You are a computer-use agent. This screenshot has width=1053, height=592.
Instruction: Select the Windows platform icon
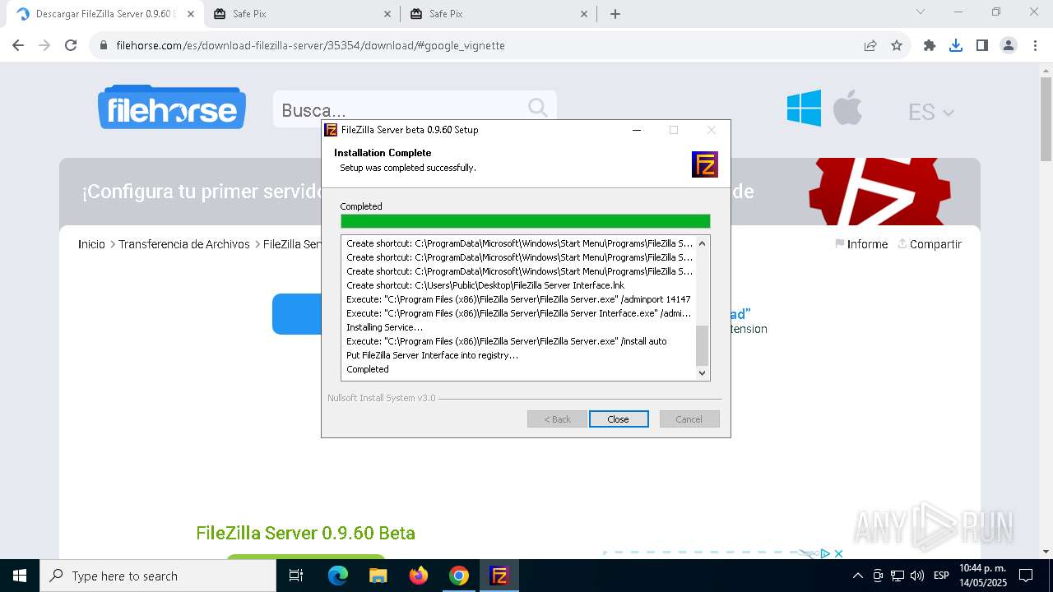[804, 109]
